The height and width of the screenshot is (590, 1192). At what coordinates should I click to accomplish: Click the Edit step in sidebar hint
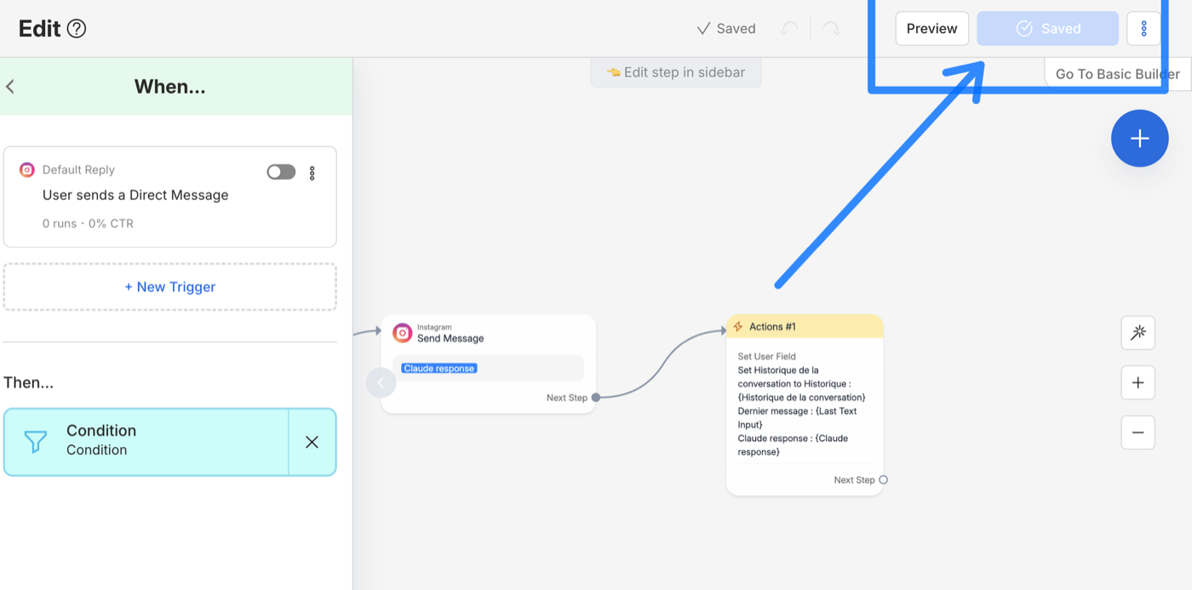pos(676,72)
